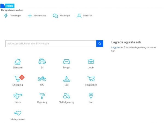
Task: Open the Småjobber wheelbarrow icon
Action: tap(91, 79)
